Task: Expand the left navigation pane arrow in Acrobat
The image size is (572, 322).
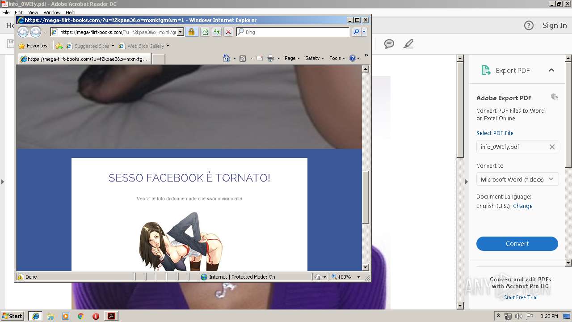Action: point(3,182)
